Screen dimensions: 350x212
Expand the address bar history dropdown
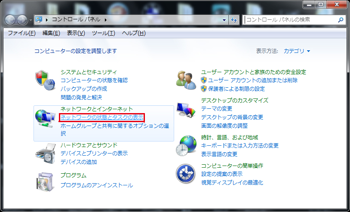[224, 20]
